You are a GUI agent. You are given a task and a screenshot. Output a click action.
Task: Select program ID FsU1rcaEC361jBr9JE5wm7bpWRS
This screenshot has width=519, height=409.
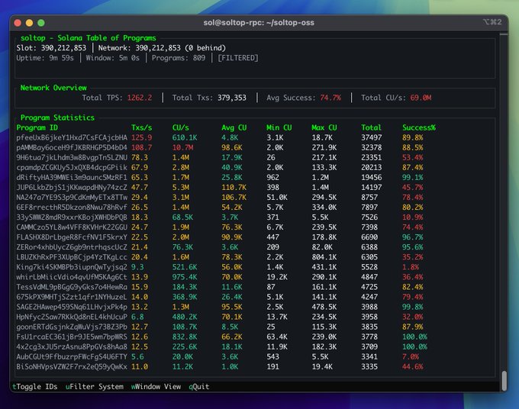click(72, 337)
